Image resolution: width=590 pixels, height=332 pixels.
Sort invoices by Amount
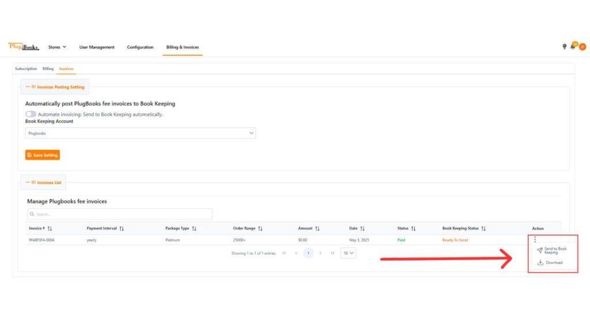tap(317, 229)
